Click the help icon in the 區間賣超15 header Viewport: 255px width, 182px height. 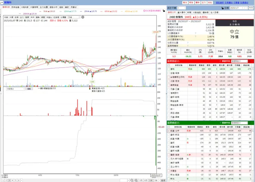(220, 123)
